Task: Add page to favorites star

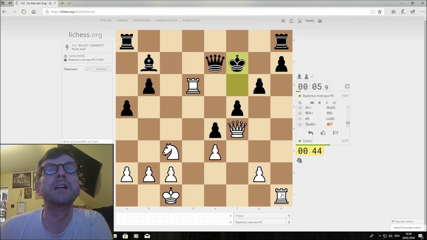Action: pyautogui.click(x=380, y=12)
